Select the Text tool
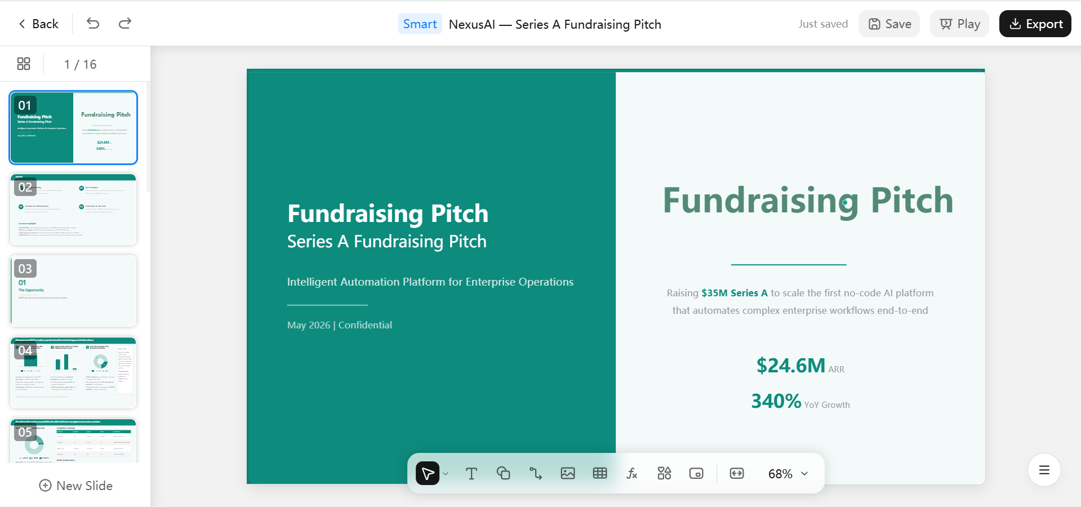Screen dimensions: 1081x507 click(471, 473)
